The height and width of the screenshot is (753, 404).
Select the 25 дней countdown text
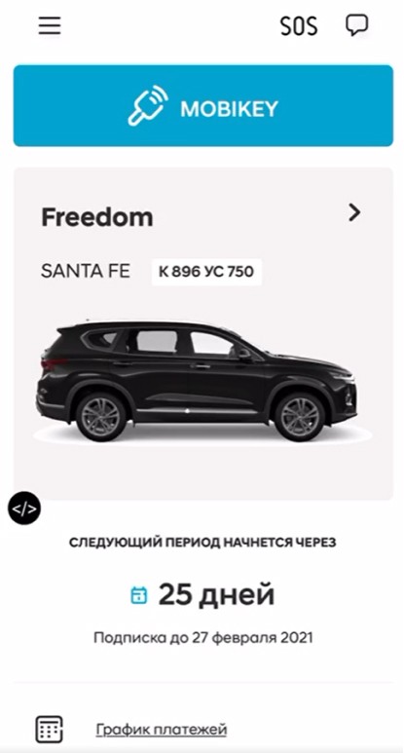[x=216, y=594]
